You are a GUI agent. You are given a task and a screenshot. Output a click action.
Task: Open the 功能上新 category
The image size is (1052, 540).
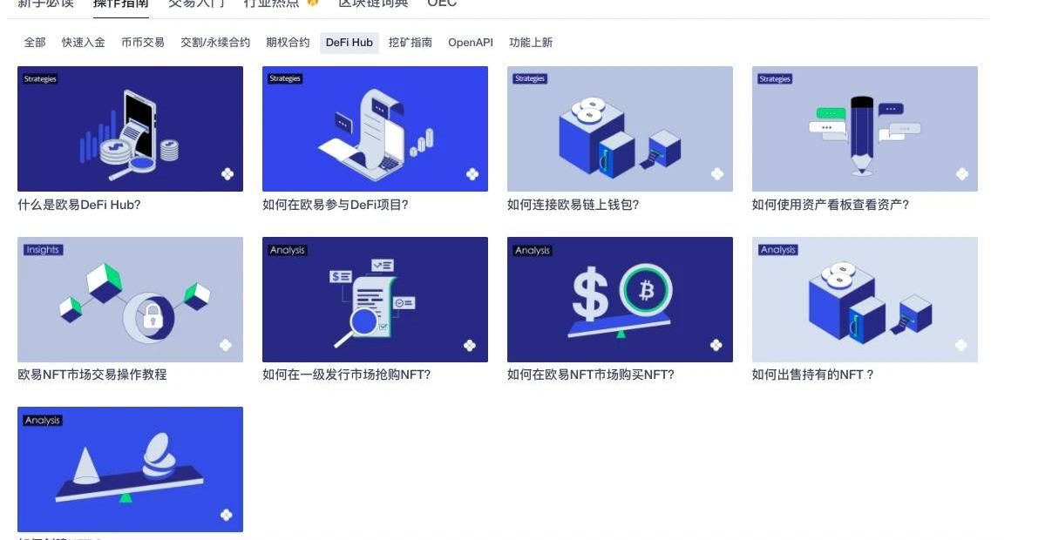click(531, 43)
